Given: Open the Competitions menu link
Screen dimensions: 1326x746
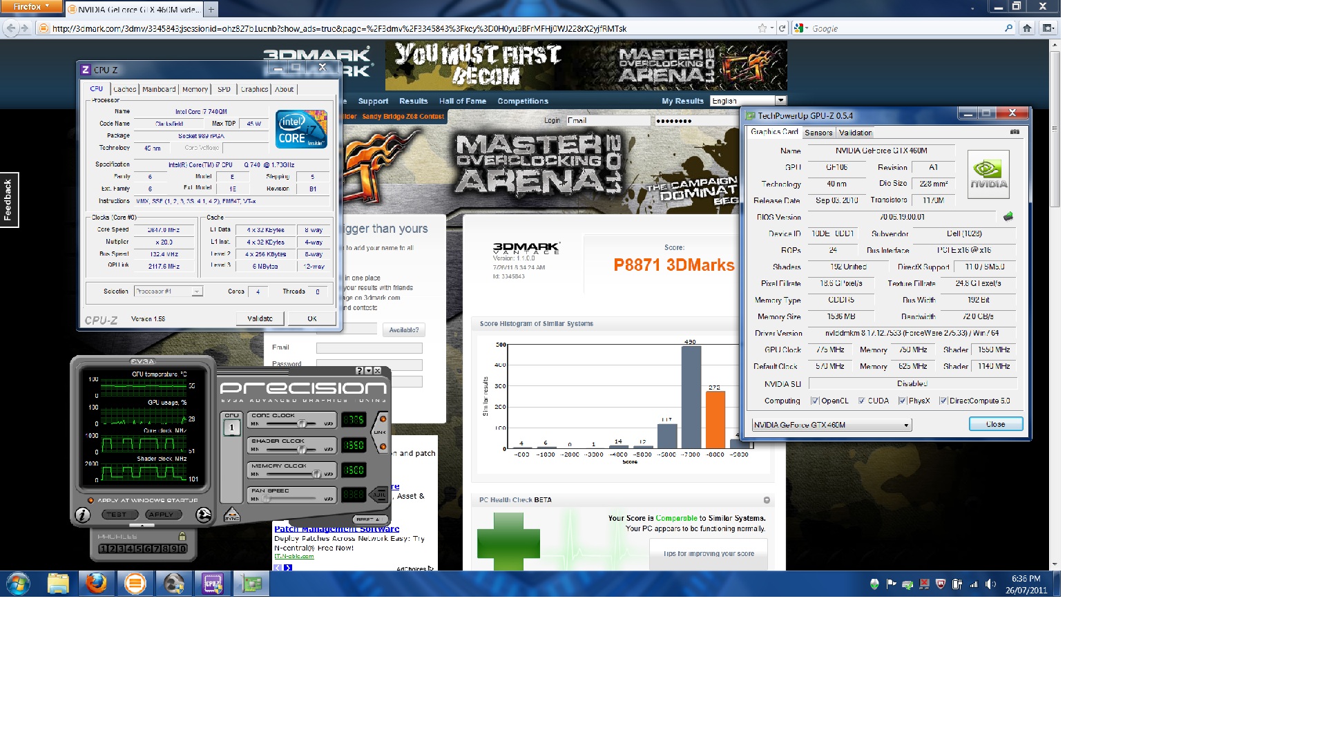Looking at the screenshot, I should (x=523, y=101).
